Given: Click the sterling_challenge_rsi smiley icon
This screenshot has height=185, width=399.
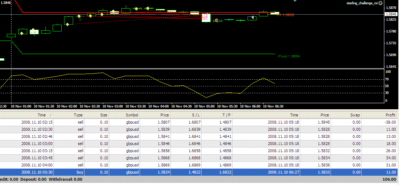Looking at the screenshot, I should 380,3.
